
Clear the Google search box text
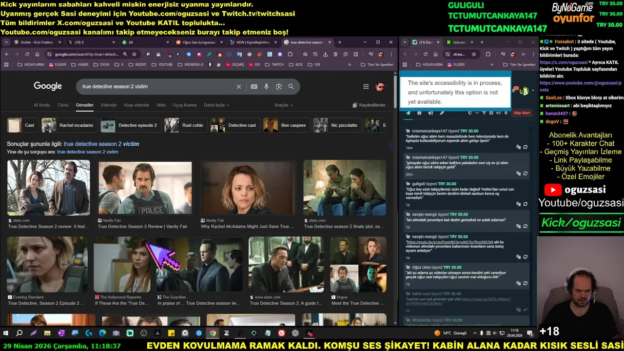tap(239, 86)
